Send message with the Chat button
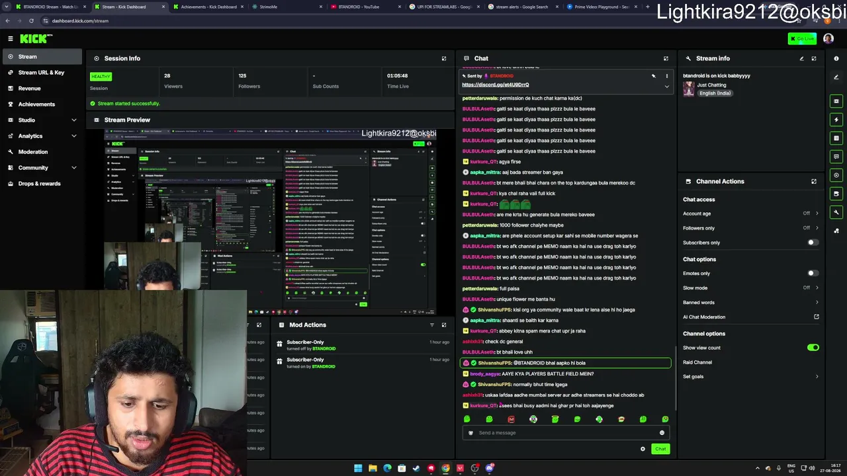This screenshot has width=847, height=476. tap(660, 449)
